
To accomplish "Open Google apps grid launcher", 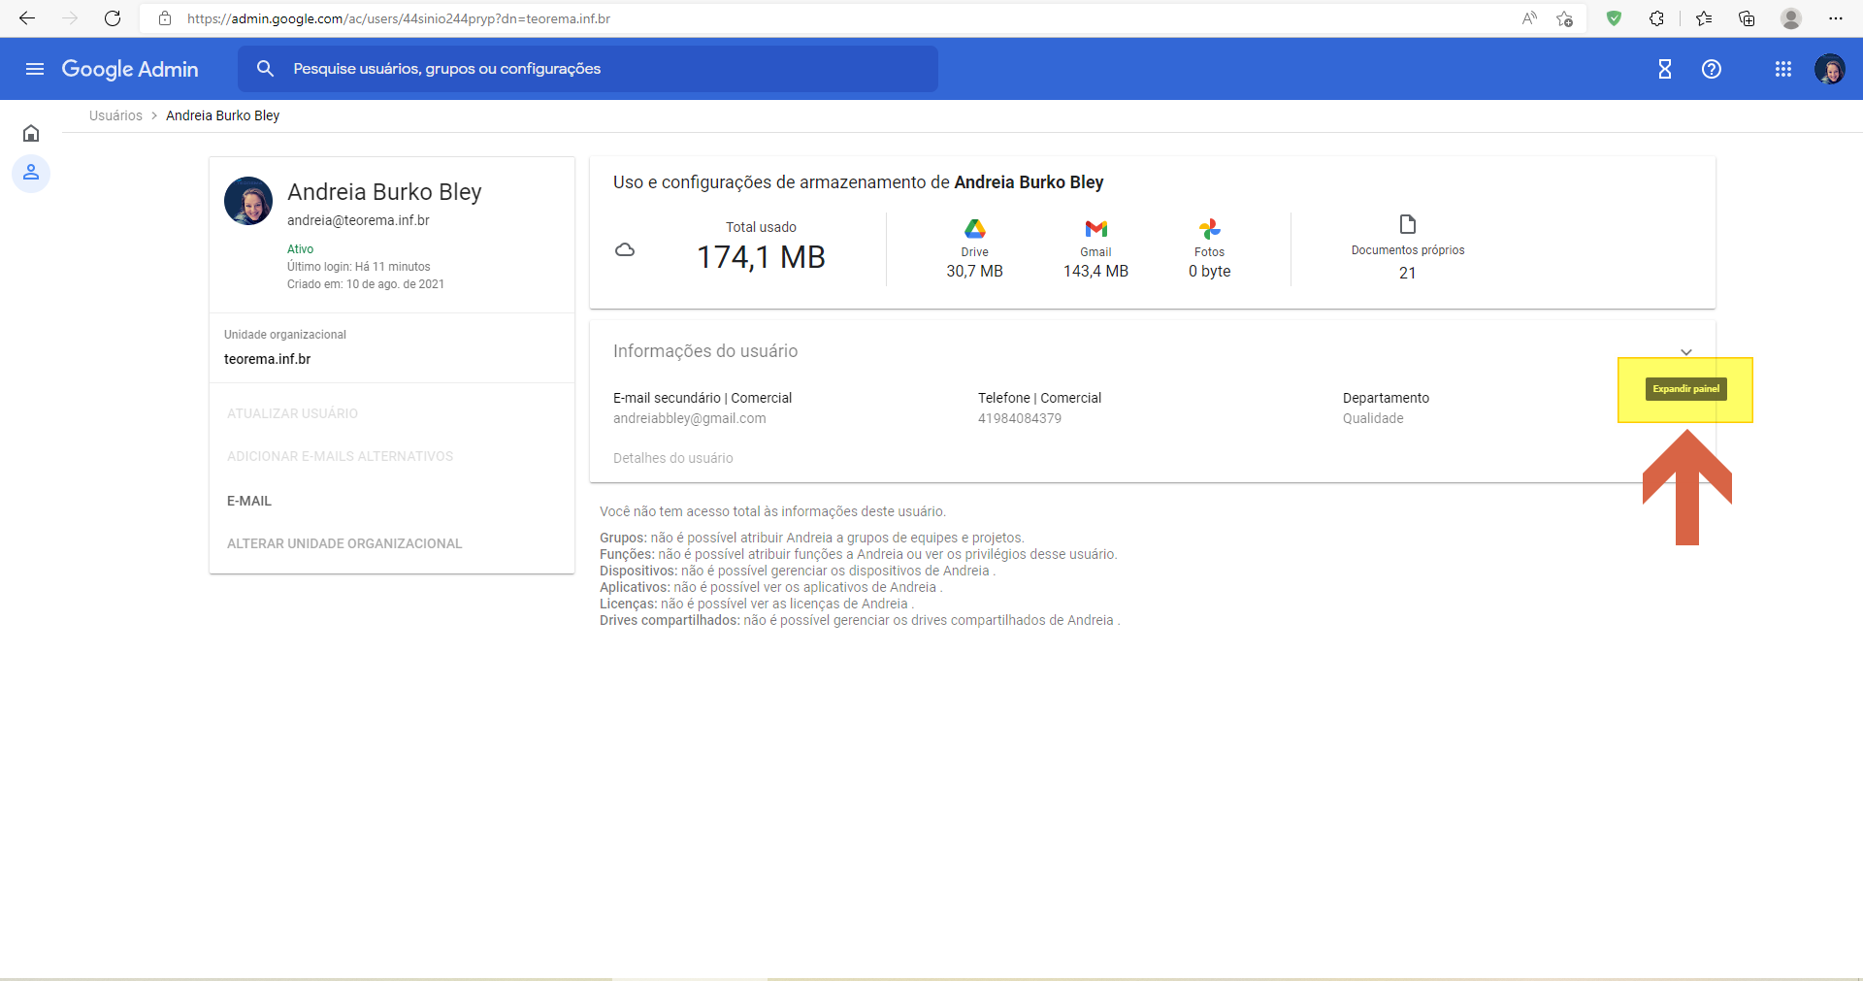I will pos(1783,69).
